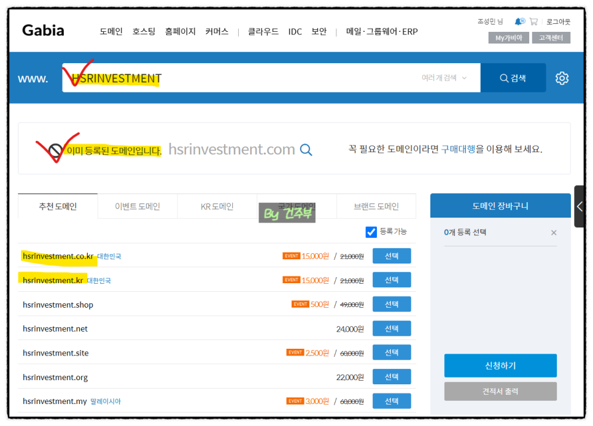Open the 도메인 menu
The height and width of the screenshot is (426, 593).
[x=111, y=31]
